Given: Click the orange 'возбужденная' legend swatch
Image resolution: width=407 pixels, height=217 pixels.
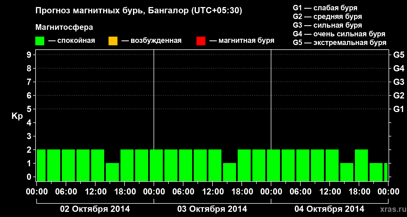Looking at the screenshot, I should 113,41.
